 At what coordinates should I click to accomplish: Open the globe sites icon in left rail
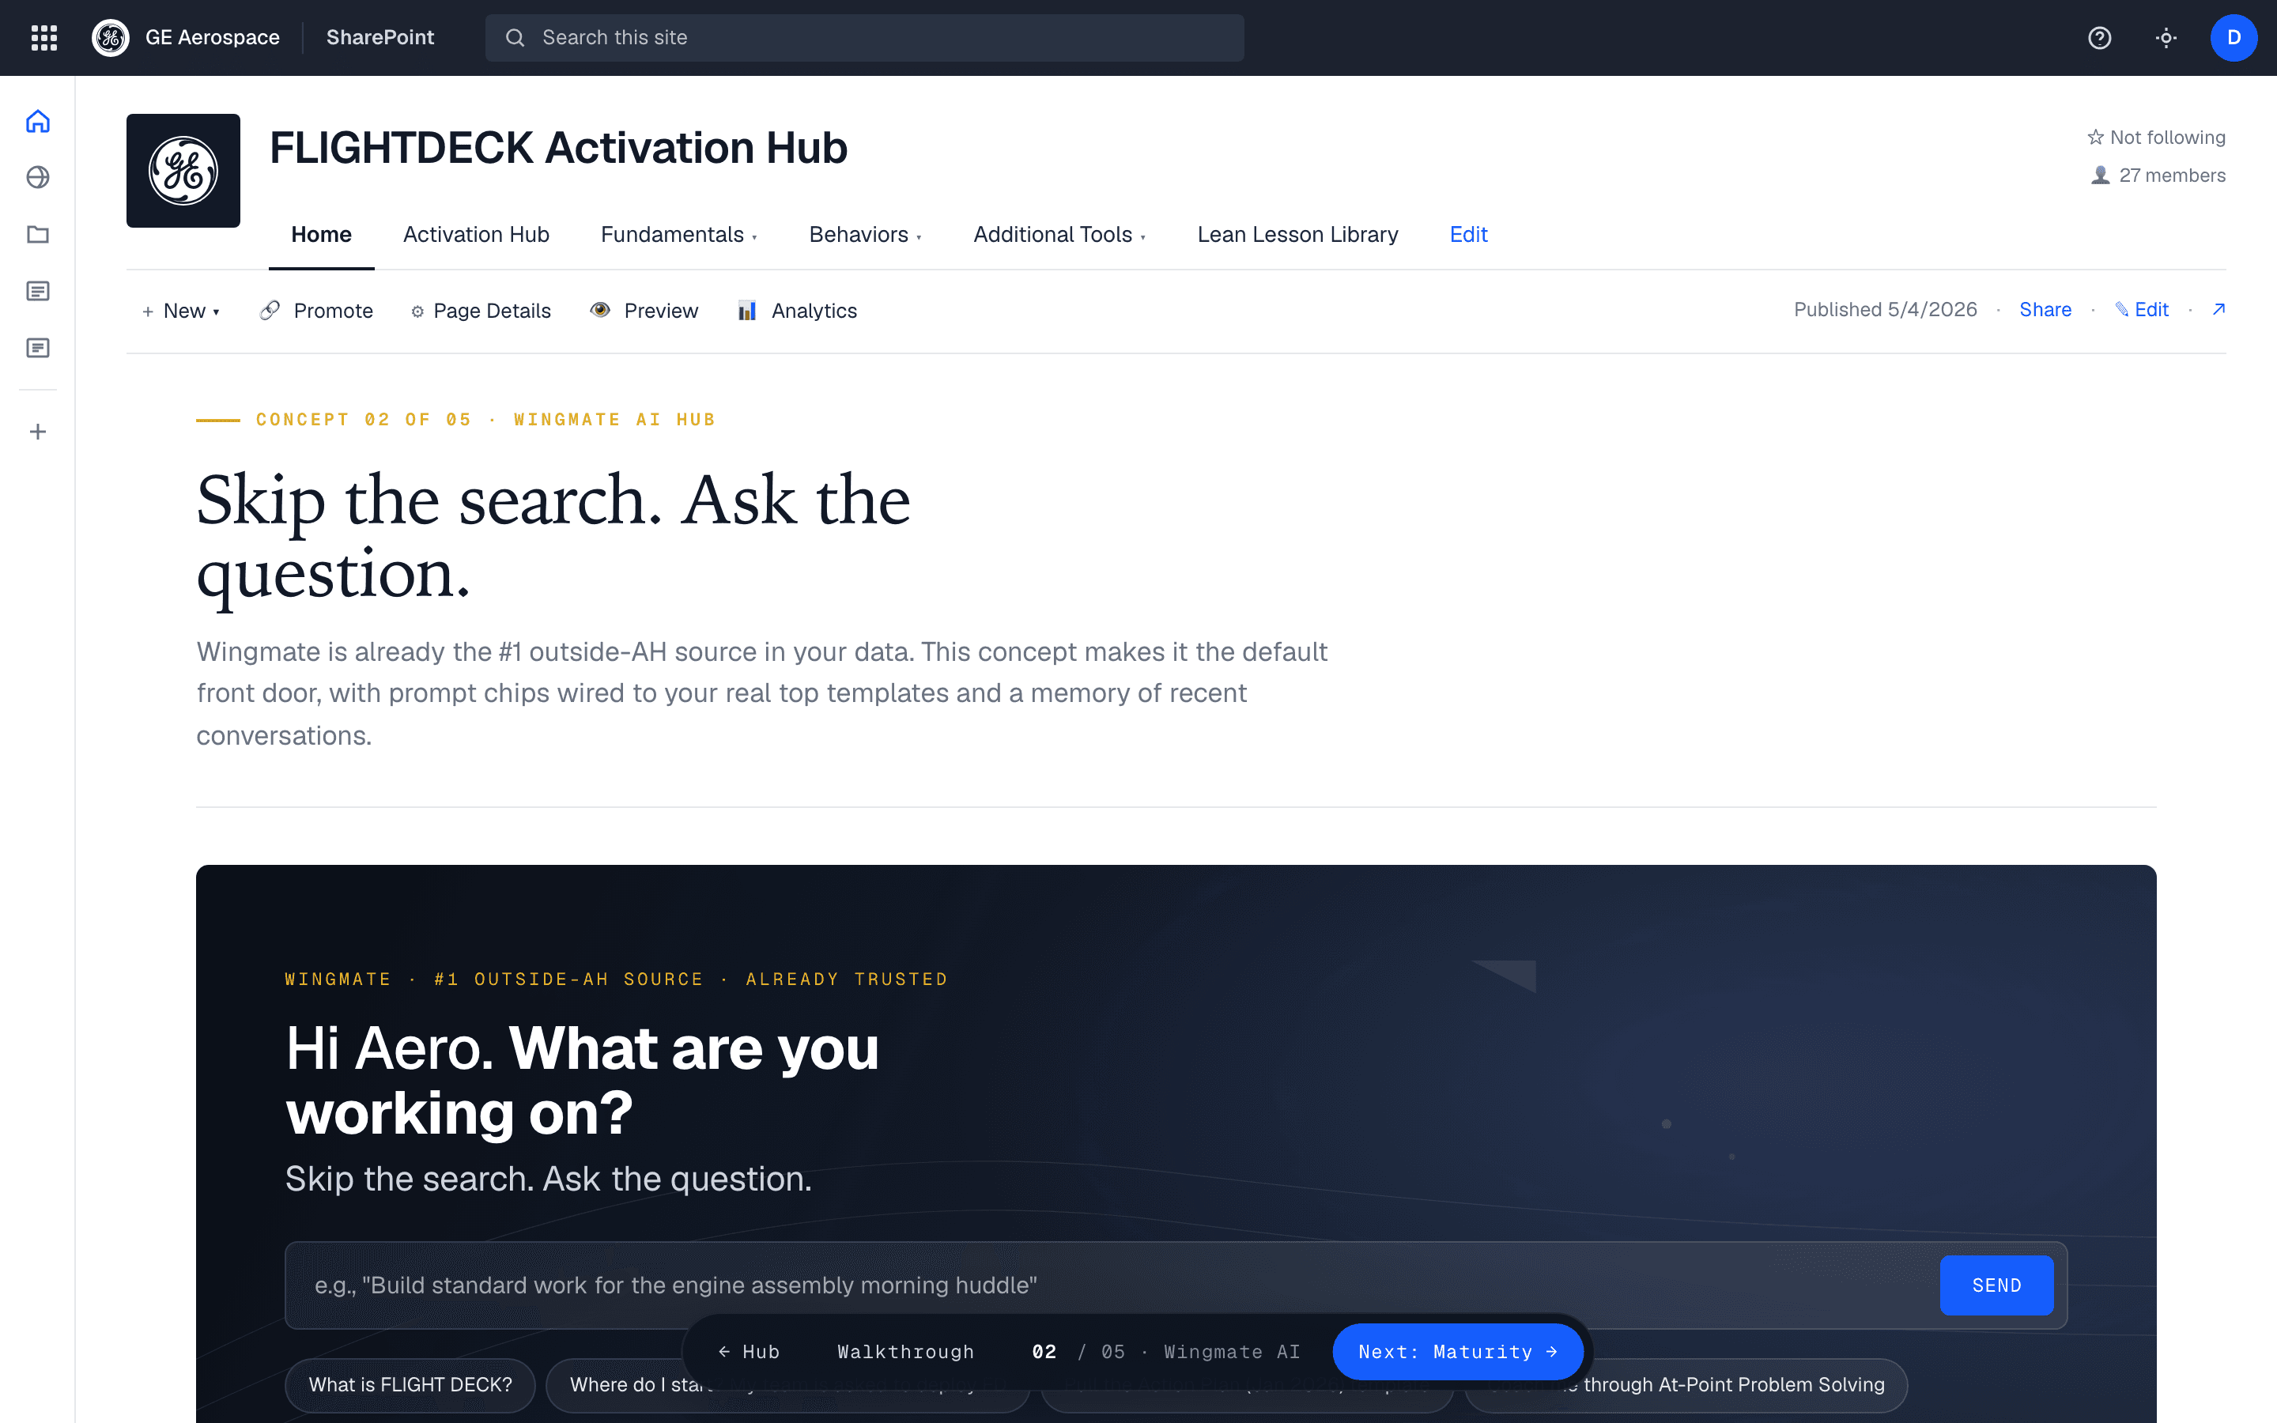(38, 177)
